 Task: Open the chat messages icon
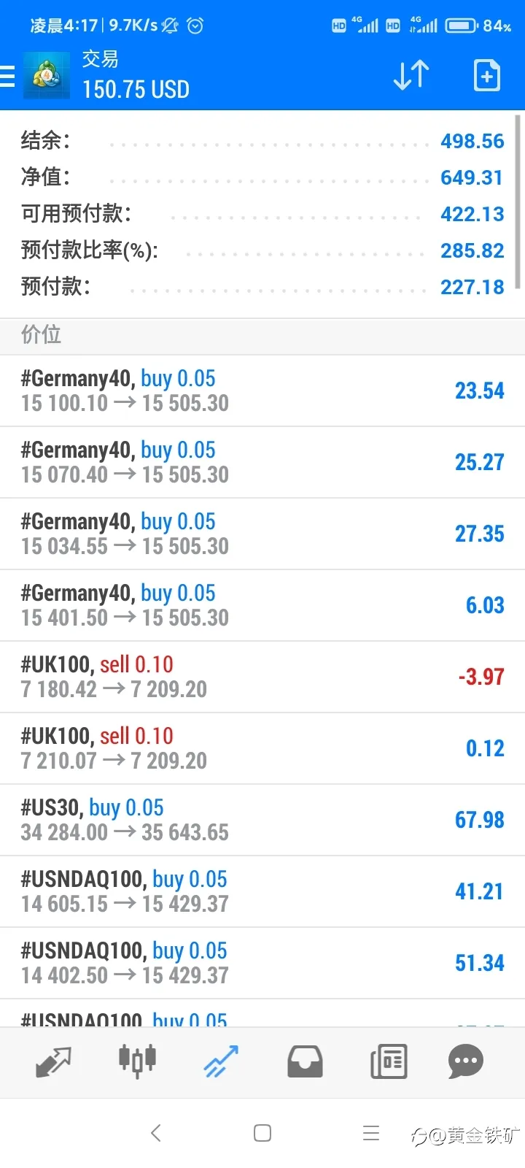click(466, 1062)
